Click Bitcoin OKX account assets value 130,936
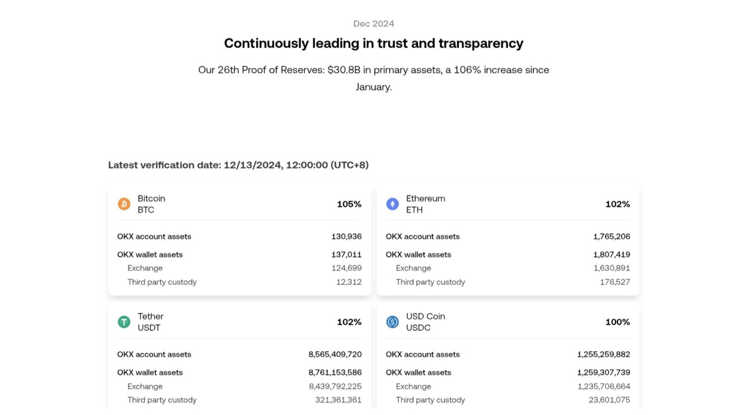This screenshot has height=415, width=747. click(347, 237)
